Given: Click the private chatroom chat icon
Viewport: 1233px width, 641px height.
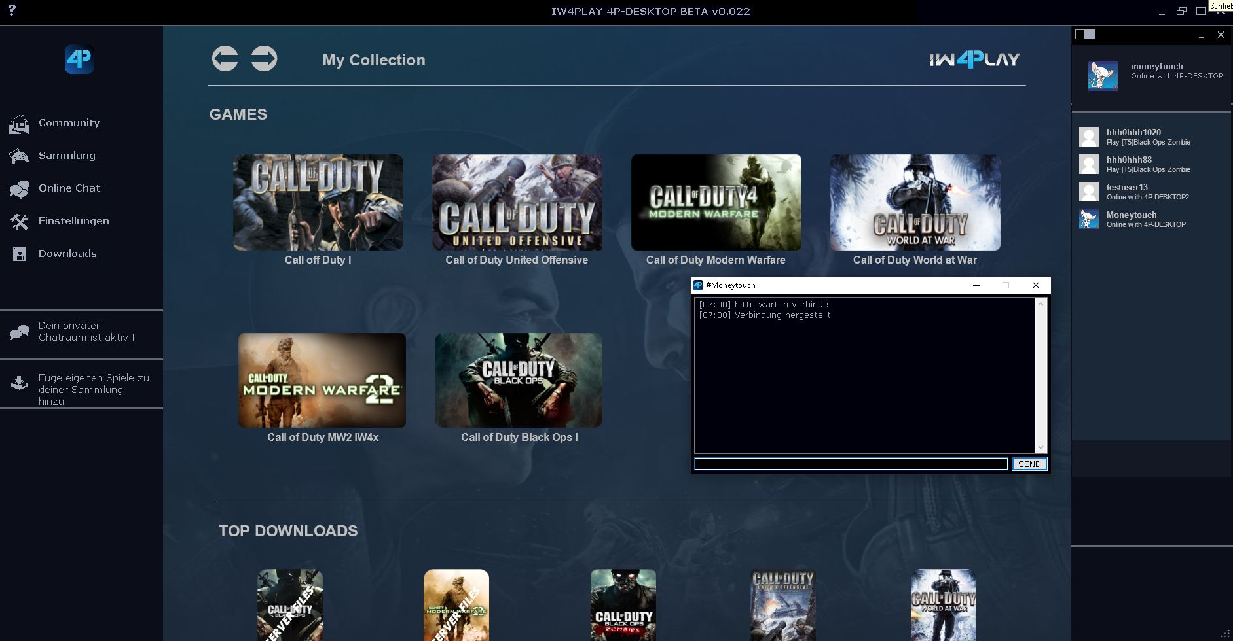Looking at the screenshot, I should point(20,332).
